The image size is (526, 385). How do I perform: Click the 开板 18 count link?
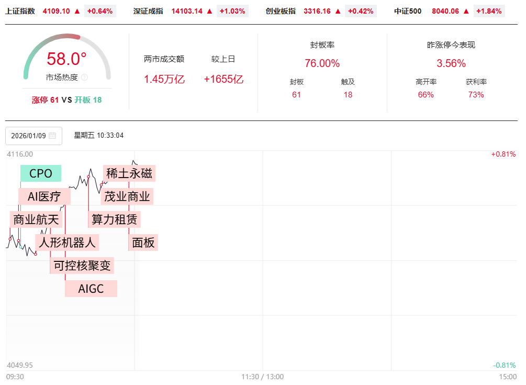tap(88, 100)
